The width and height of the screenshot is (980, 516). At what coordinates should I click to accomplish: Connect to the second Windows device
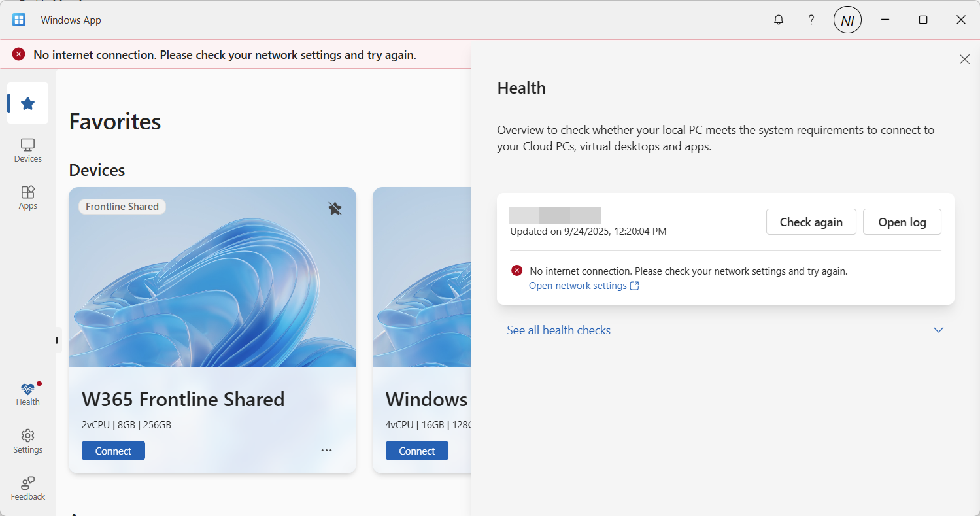(x=416, y=451)
